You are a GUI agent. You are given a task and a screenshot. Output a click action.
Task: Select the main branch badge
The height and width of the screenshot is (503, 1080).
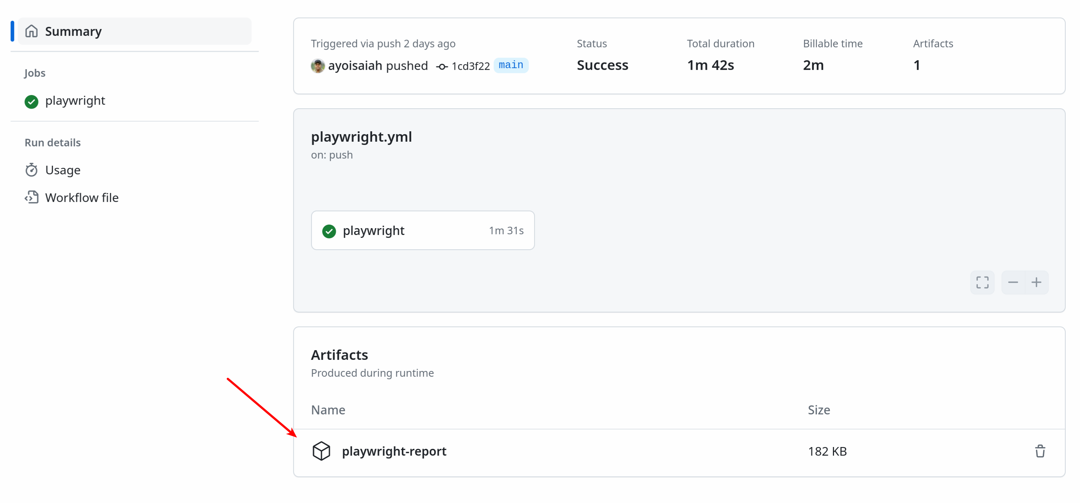coord(511,65)
